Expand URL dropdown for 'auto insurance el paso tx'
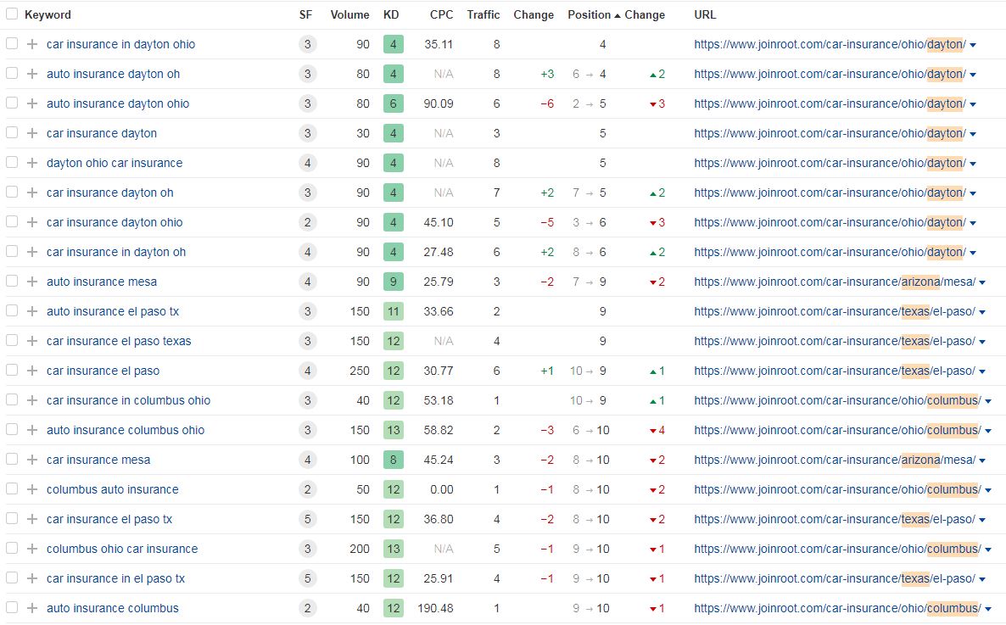1006x625 pixels. pyautogui.click(x=982, y=312)
